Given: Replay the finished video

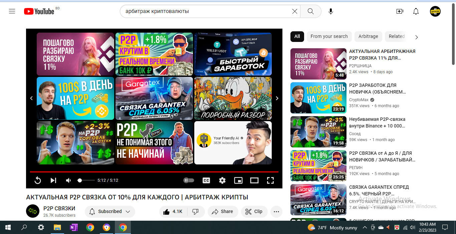Looking at the screenshot, I should (x=38, y=180).
